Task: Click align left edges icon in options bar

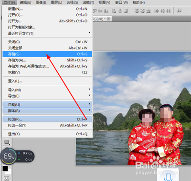Action: tap(114, 11)
